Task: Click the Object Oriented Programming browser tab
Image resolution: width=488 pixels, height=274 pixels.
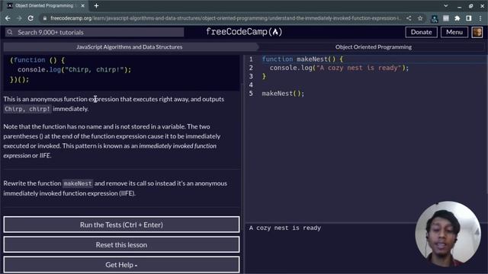Action: click(x=45, y=5)
